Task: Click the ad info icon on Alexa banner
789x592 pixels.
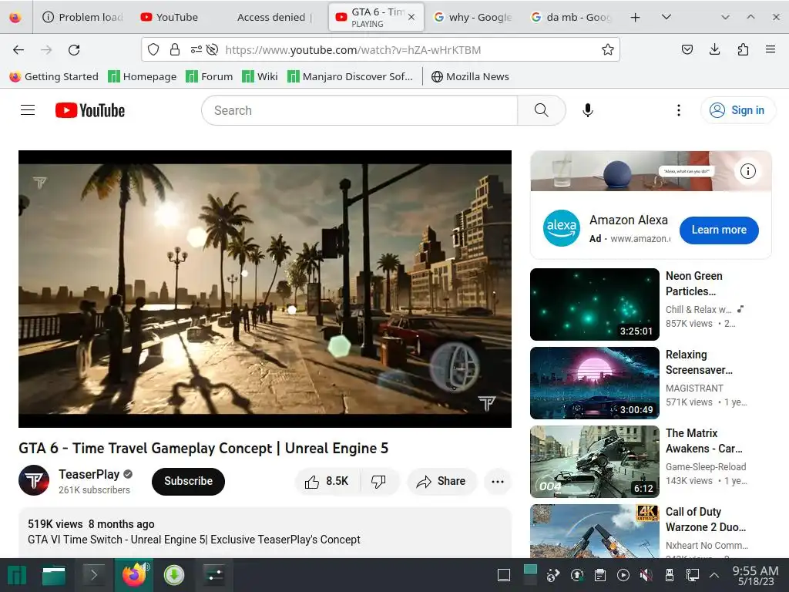Action: pos(747,171)
